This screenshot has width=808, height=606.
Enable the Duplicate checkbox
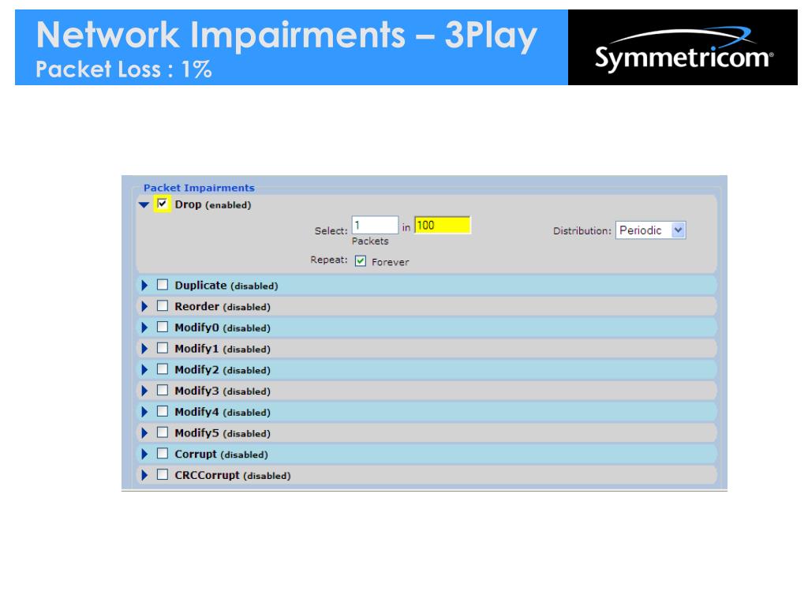(163, 284)
